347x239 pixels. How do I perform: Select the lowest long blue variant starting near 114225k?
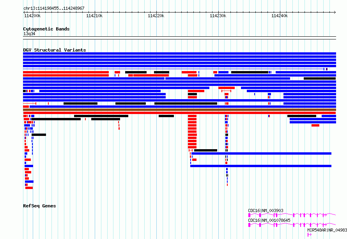pos(261,166)
